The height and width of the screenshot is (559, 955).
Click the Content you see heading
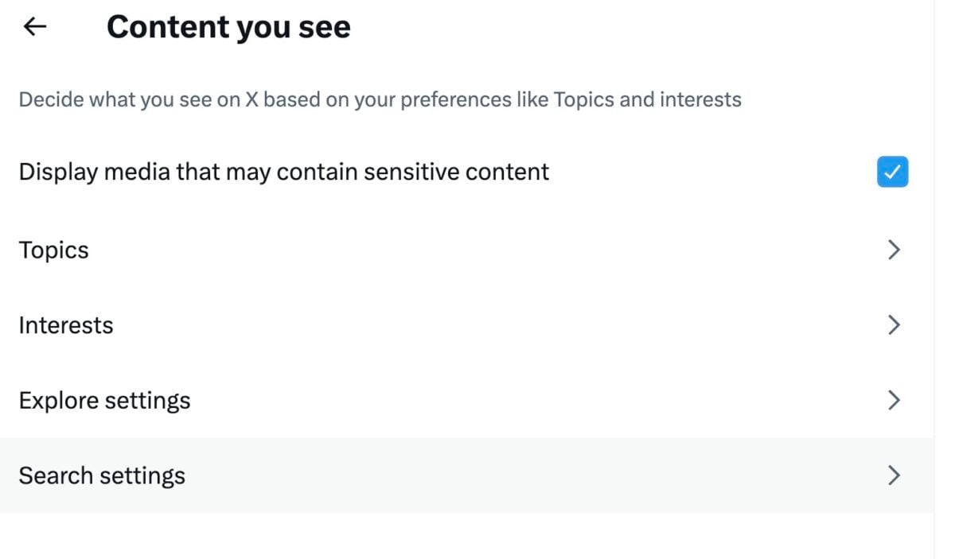click(x=228, y=26)
